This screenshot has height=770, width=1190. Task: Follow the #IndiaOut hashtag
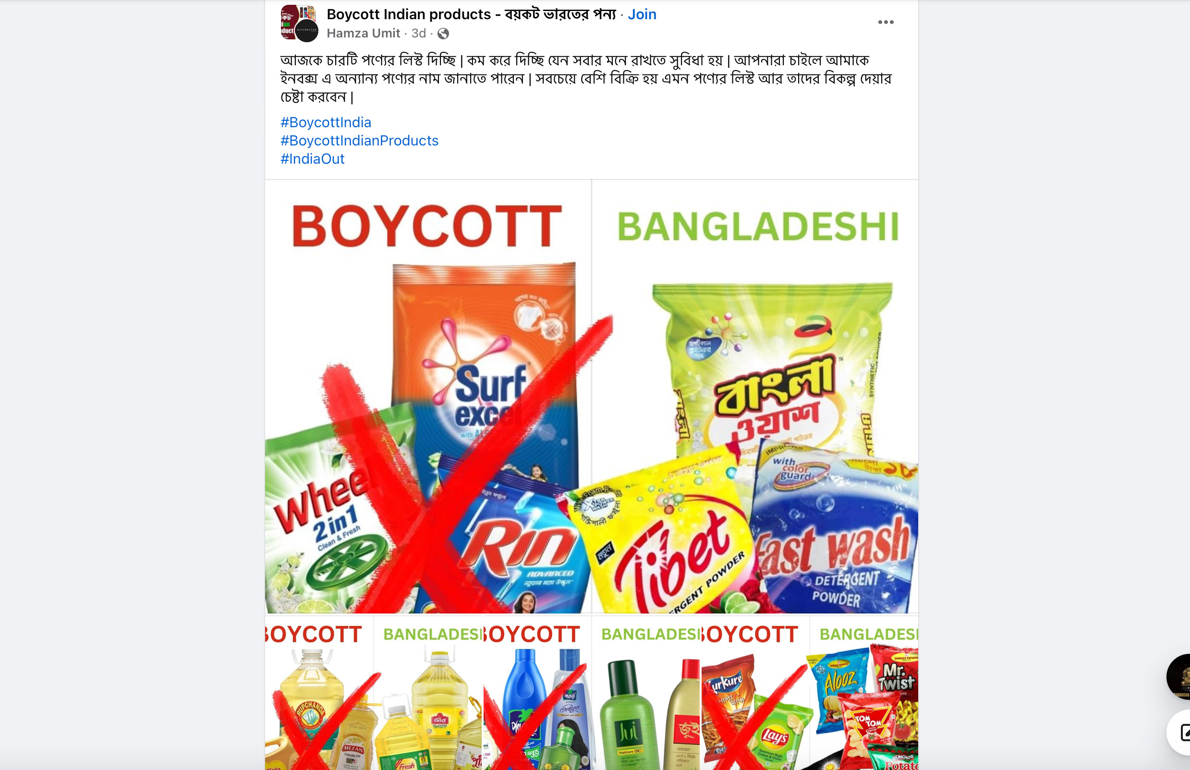[313, 159]
